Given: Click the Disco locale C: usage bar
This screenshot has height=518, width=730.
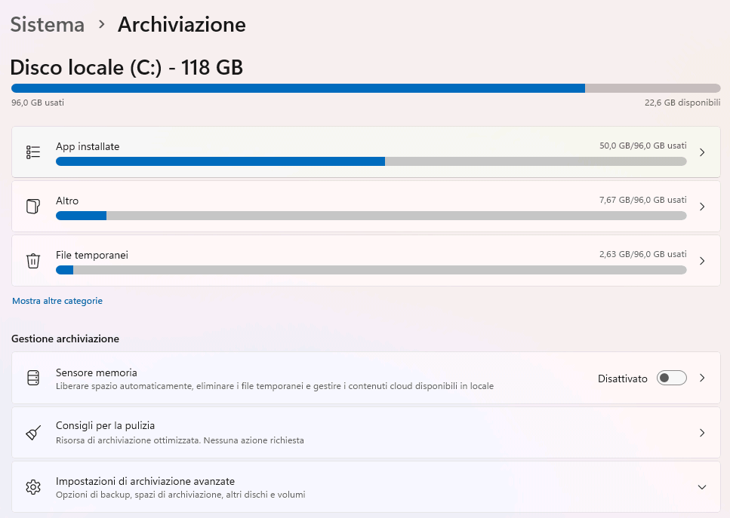Looking at the screenshot, I should pyautogui.click(x=365, y=88).
